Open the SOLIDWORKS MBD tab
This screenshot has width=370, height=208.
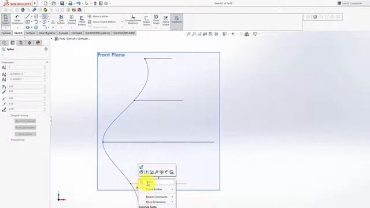tap(124, 33)
